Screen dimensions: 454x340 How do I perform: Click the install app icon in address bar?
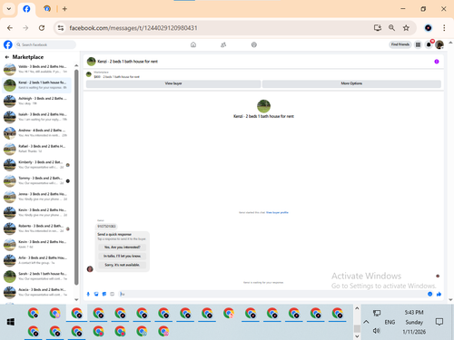[x=378, y=28]
